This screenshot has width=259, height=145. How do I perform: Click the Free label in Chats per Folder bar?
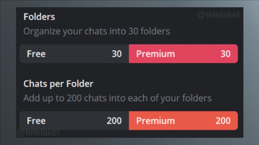pyautogui.click(x=36, y=121)
